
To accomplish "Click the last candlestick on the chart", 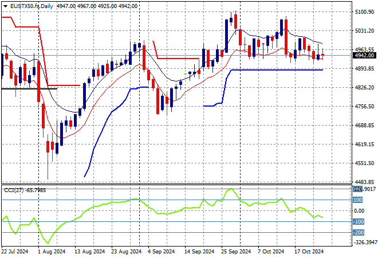I will [x=322, y=56].
